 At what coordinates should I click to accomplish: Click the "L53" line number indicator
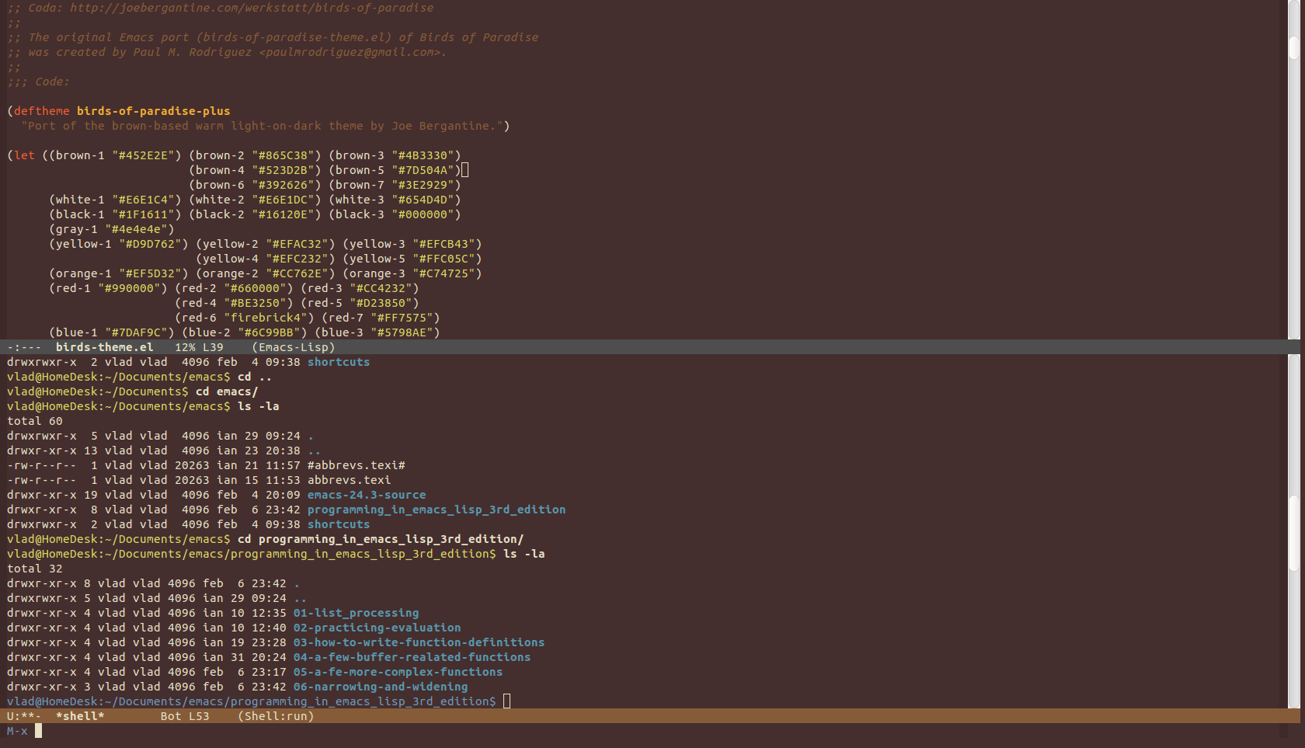coord(199,716)
